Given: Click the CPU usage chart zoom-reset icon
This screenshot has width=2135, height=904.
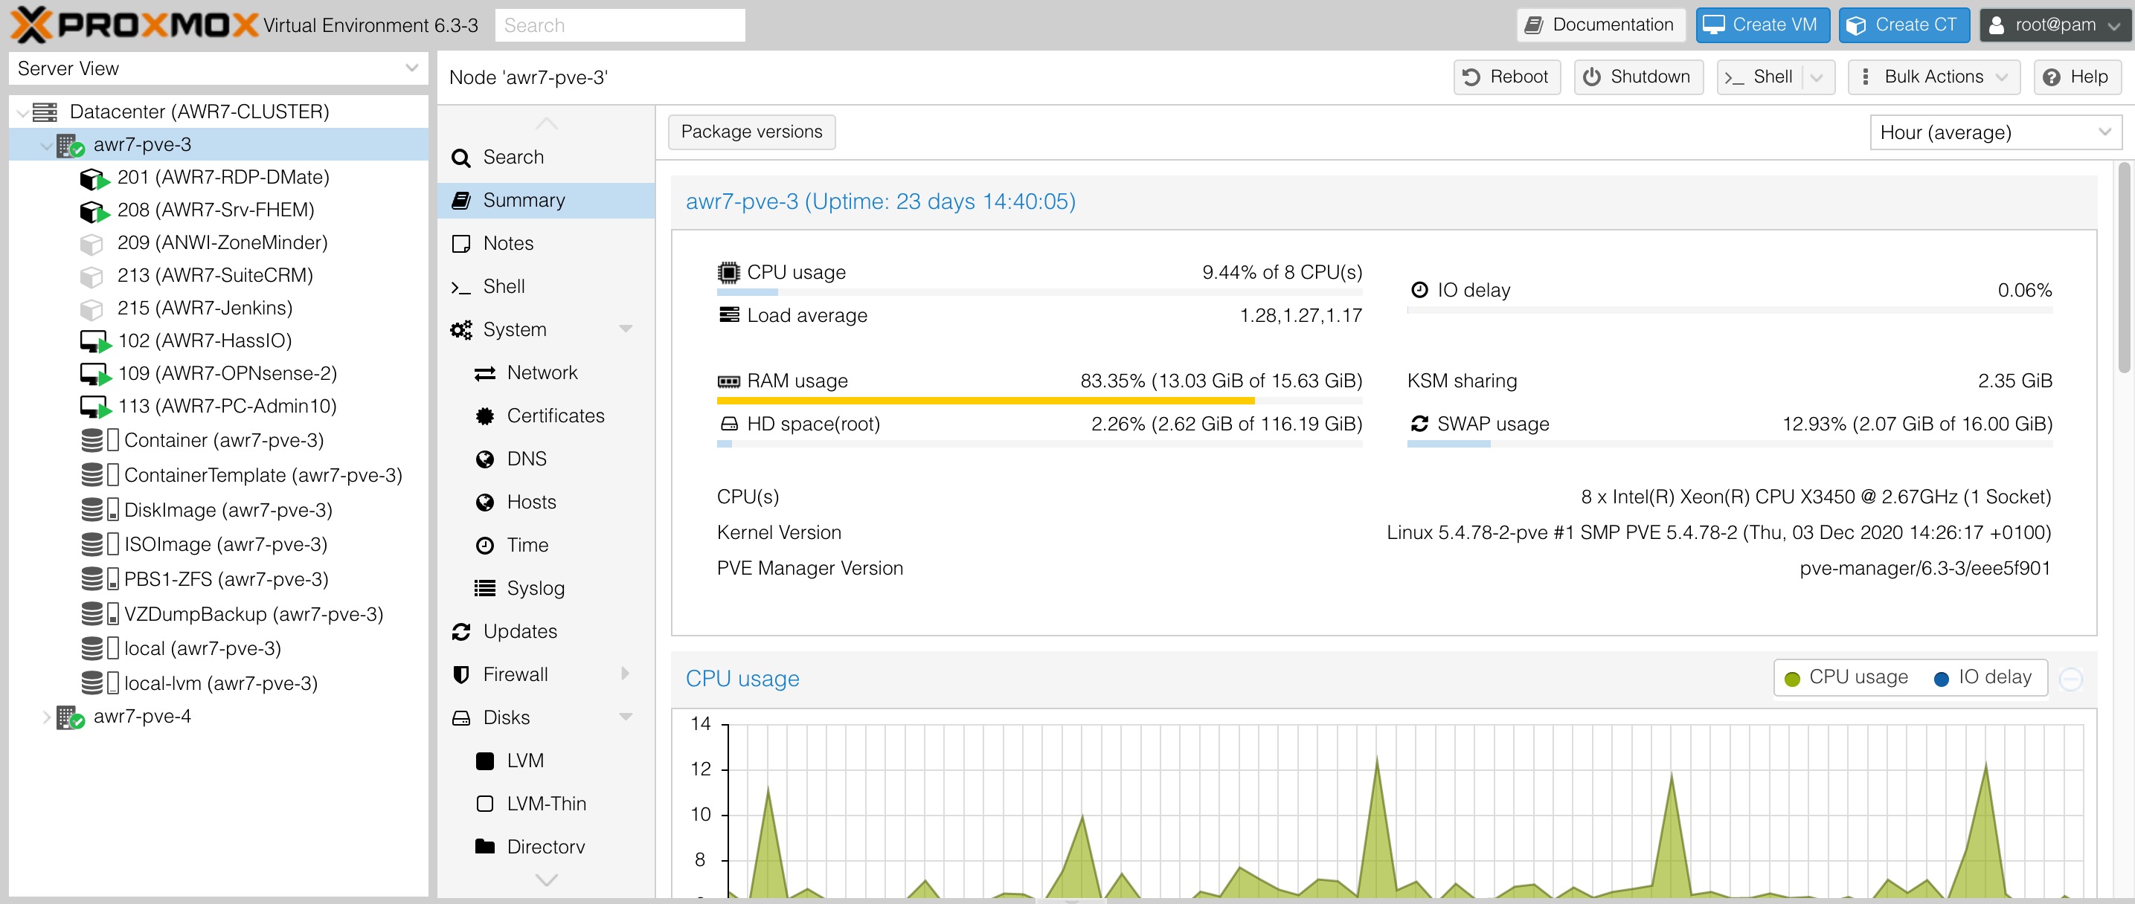Looking at the screenshot, I should point(2071,679).
